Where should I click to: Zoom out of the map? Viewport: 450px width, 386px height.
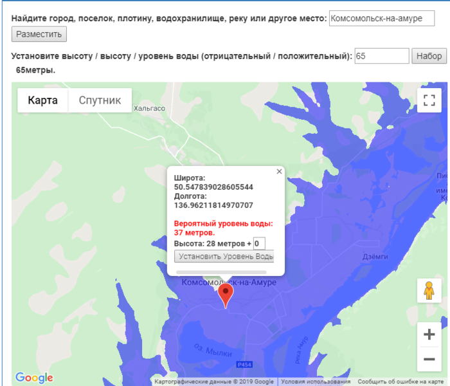(429, 359)
